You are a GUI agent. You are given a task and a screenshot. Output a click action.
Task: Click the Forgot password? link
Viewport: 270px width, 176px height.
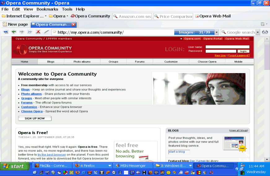pos(239,55)
